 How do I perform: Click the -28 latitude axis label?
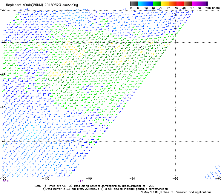[3, 141]
